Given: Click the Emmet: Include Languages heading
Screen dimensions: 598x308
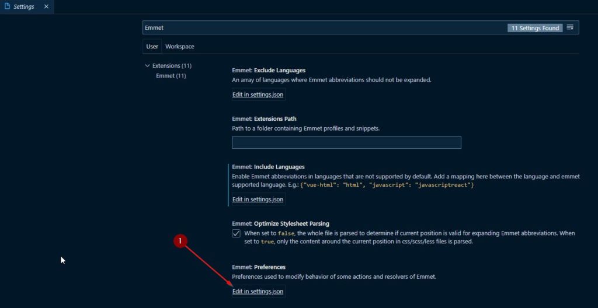Looking at the screenshot, I should 268,167.
